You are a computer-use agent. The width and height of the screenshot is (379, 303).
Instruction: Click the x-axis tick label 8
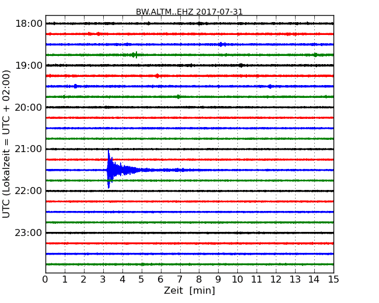coord(199,280)
